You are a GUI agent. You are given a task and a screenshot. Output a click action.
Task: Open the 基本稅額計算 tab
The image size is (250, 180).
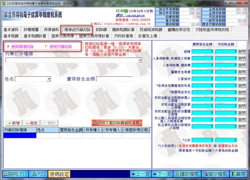pyautogui.click(x=35, y=36)
